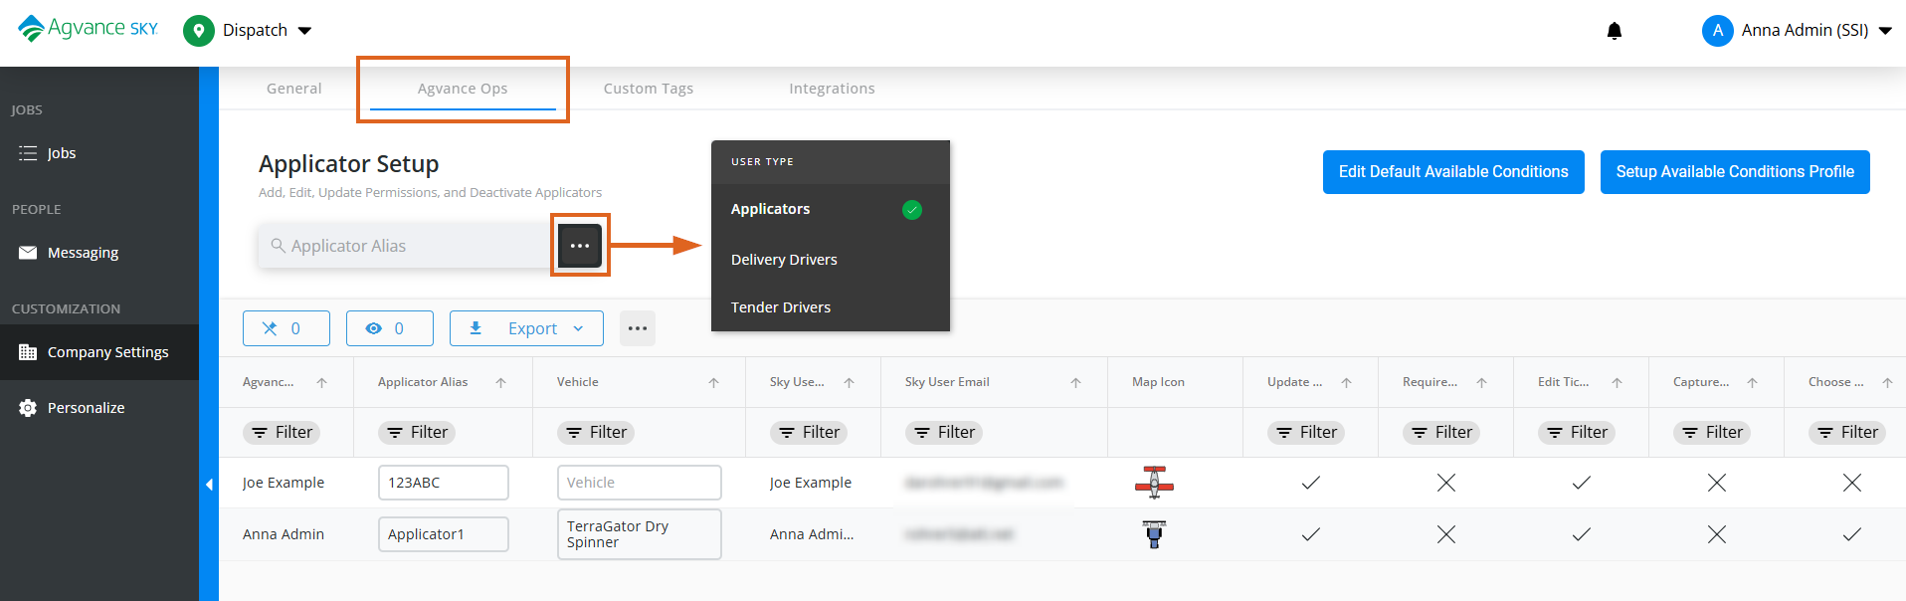Open Filter under Sky User Email column
Image resolution: width=1906 pixels, height=601 pixels.
coord(944,433)
